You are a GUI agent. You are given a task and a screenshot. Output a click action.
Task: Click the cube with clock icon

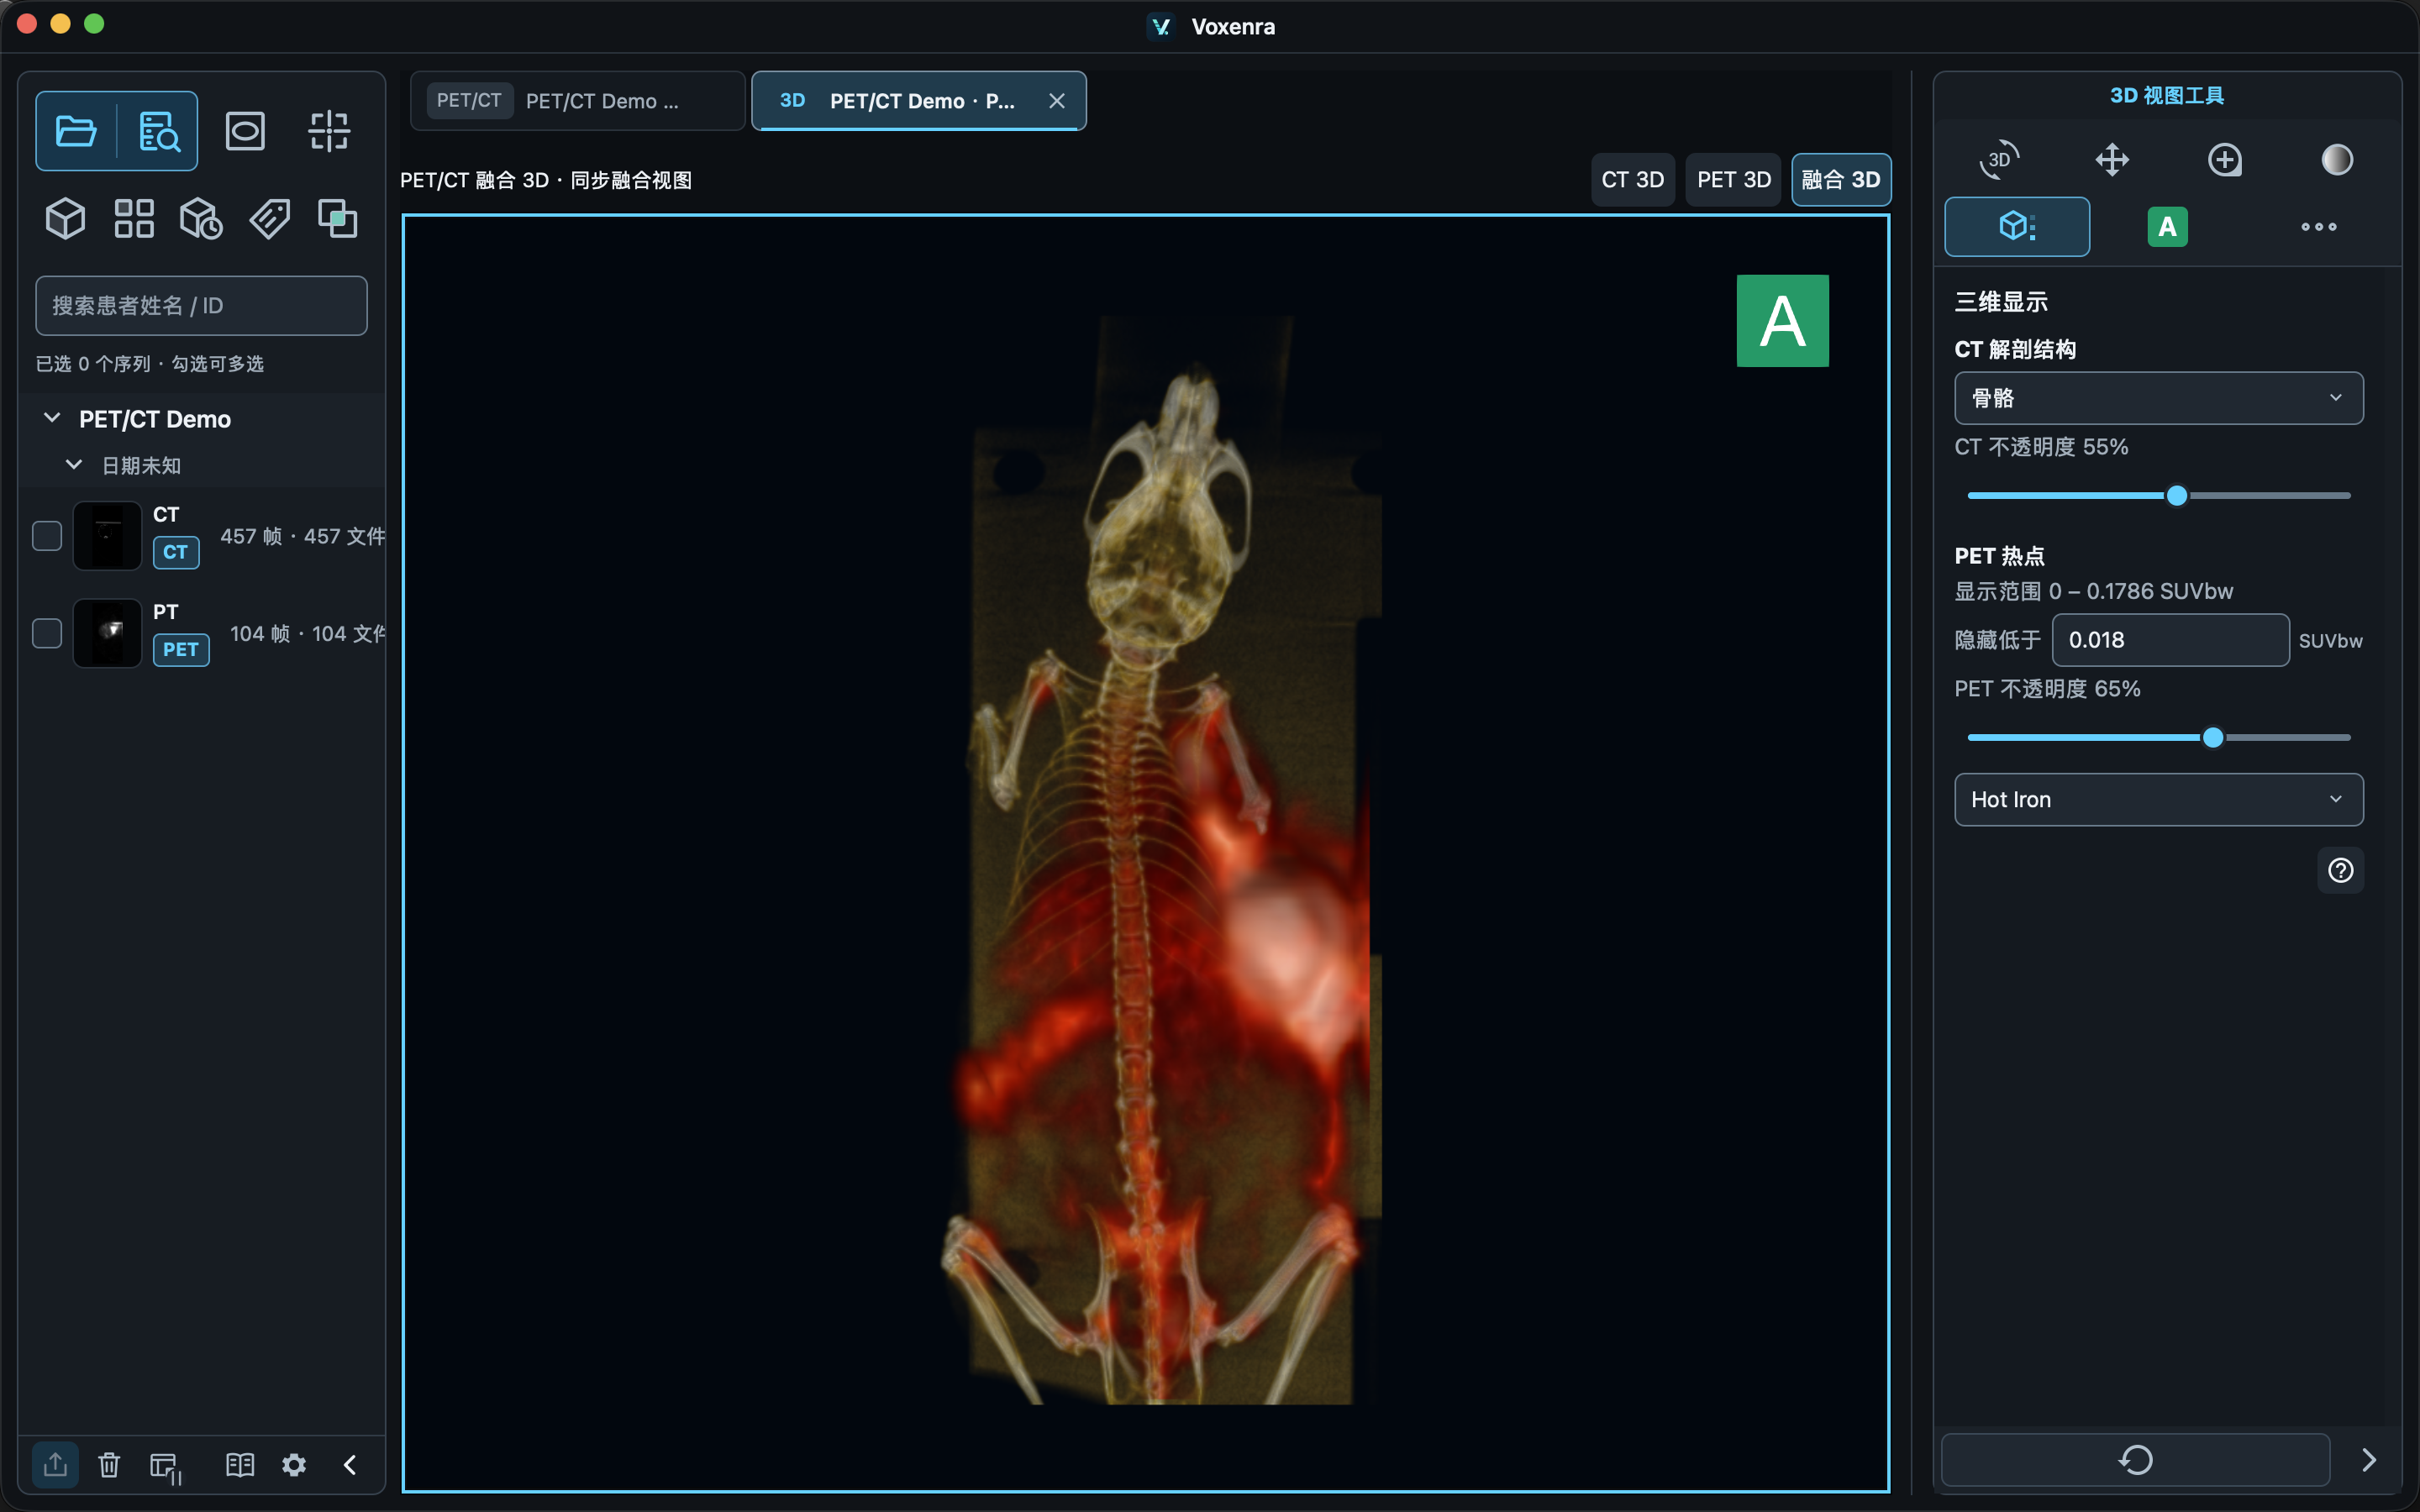[x=201, y=218]
